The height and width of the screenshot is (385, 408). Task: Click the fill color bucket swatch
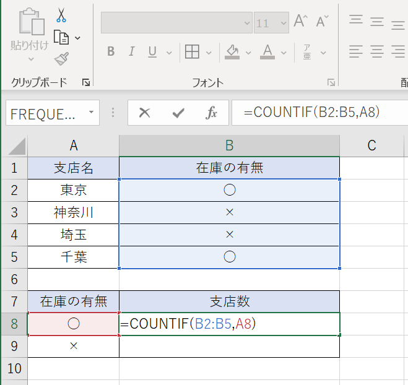[232, 51]
